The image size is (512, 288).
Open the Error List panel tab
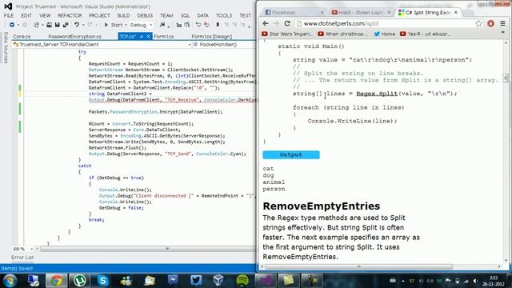click(x=22, y=258)
